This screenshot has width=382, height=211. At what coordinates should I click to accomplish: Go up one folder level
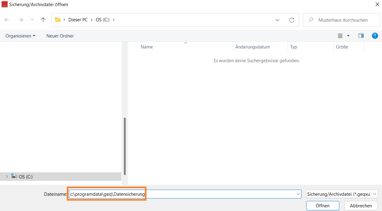pyautogui.click(x=43, y=20)
